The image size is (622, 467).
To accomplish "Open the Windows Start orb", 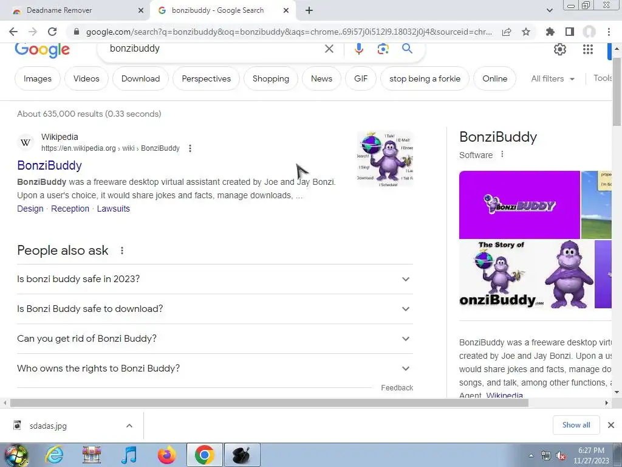I will (16, 455).
